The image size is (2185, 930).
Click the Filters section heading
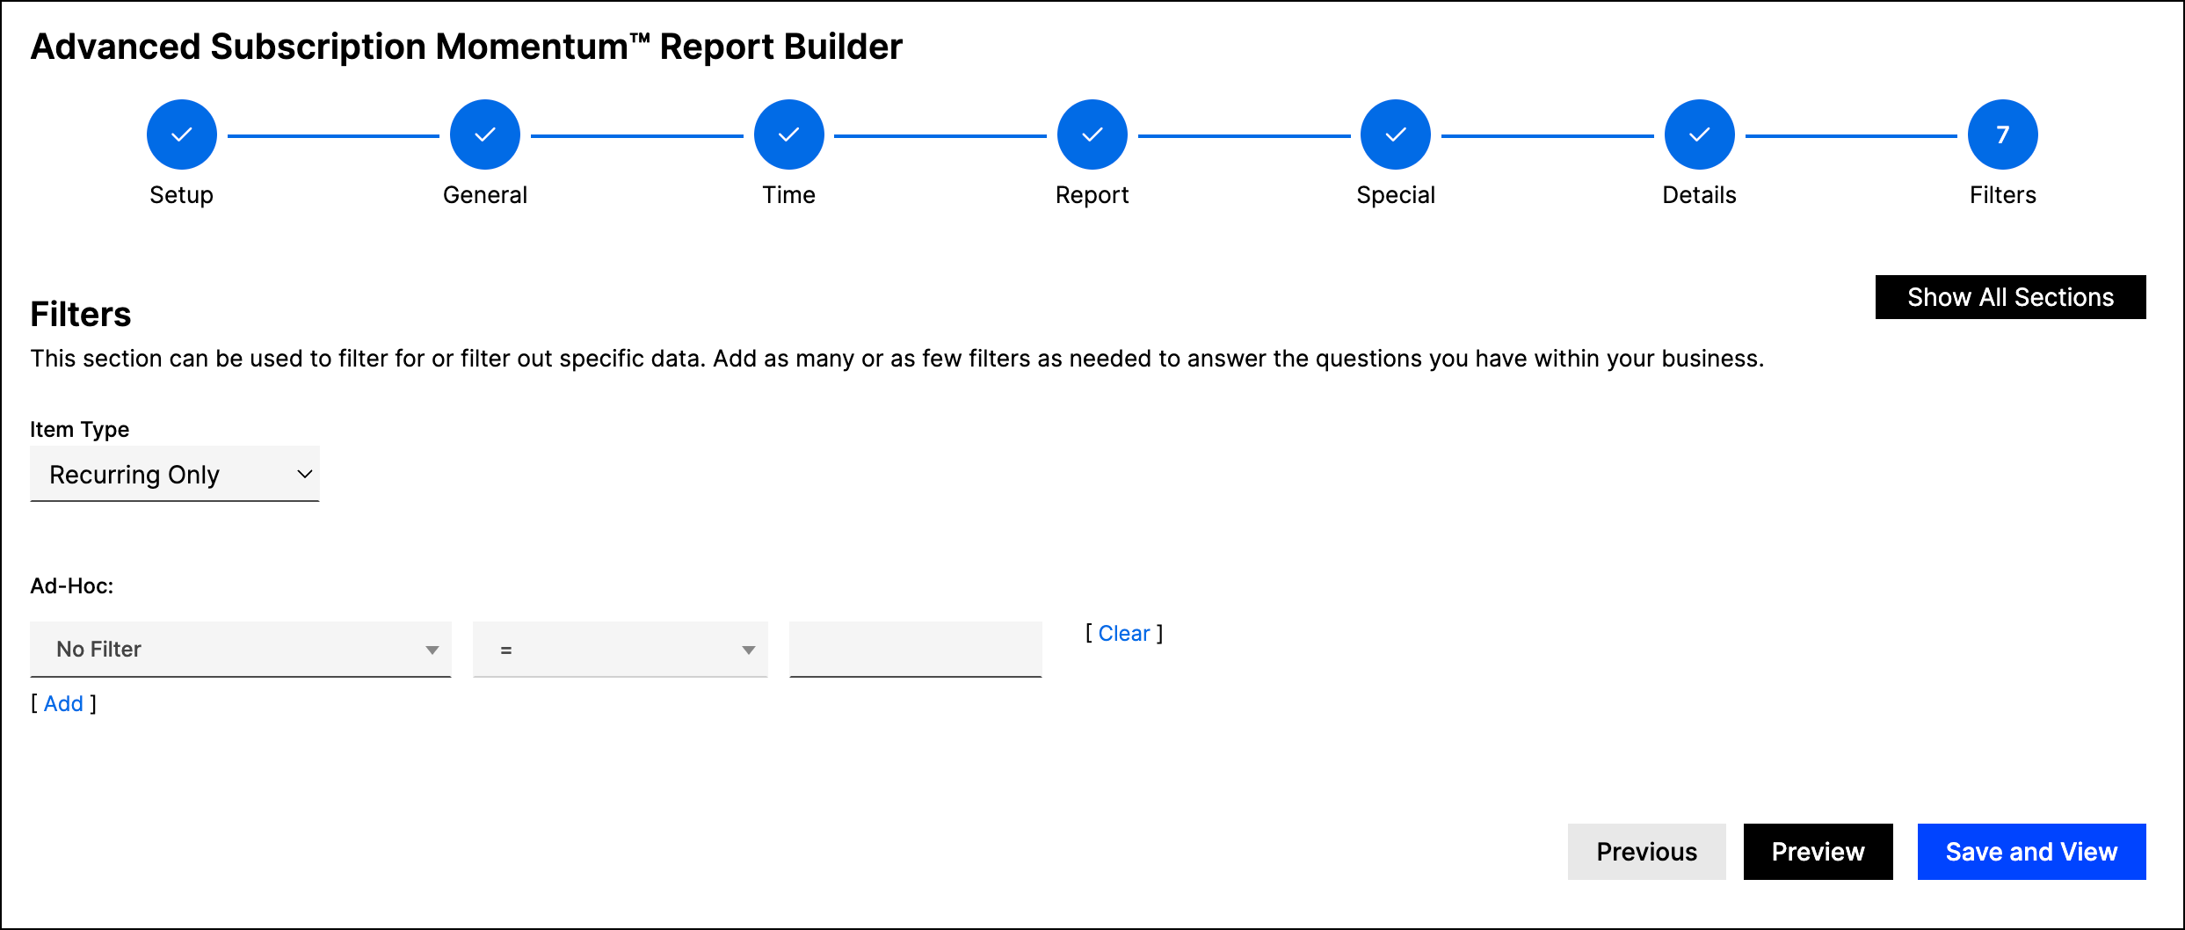[x=81, y=315]
